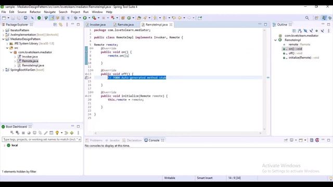Switch to the Problems tab

[x=94, y=140]
